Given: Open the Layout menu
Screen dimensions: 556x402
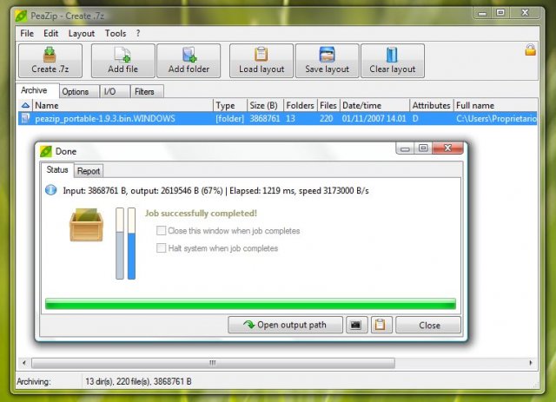Looking at the screenshot, I should pyautogui.click(x=82, y=33).
